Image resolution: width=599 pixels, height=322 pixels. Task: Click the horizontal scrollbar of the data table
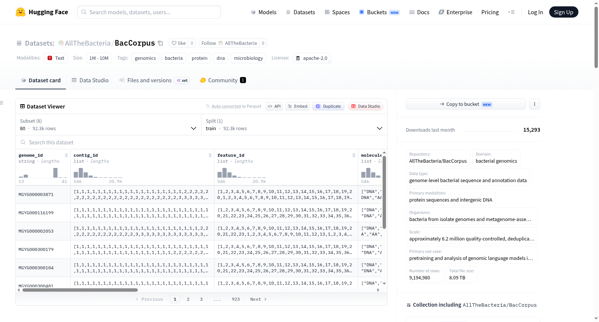pyautogui.click(x=80, y=290)
